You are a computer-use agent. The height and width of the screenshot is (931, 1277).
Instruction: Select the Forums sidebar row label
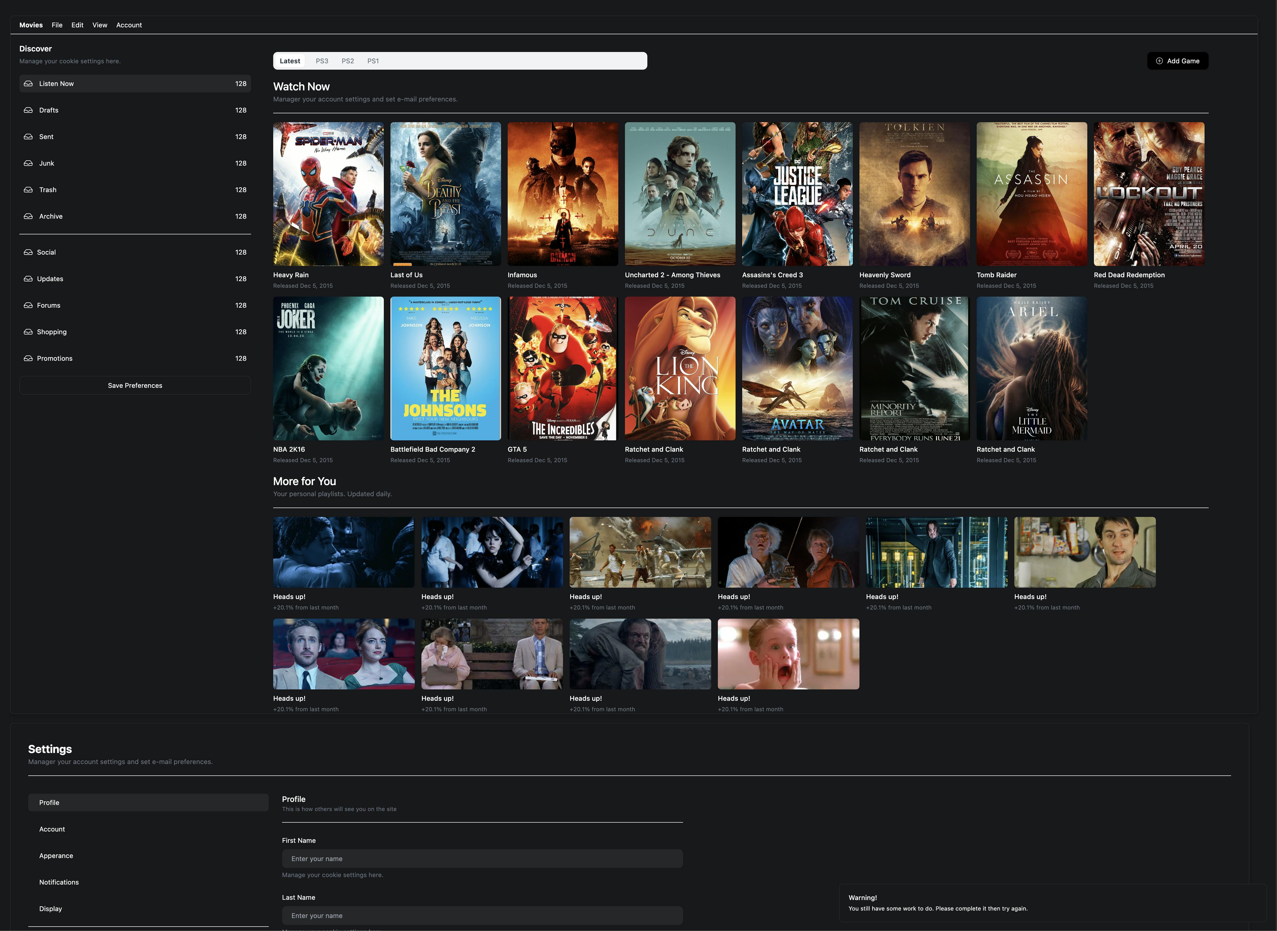pos(48,305)
